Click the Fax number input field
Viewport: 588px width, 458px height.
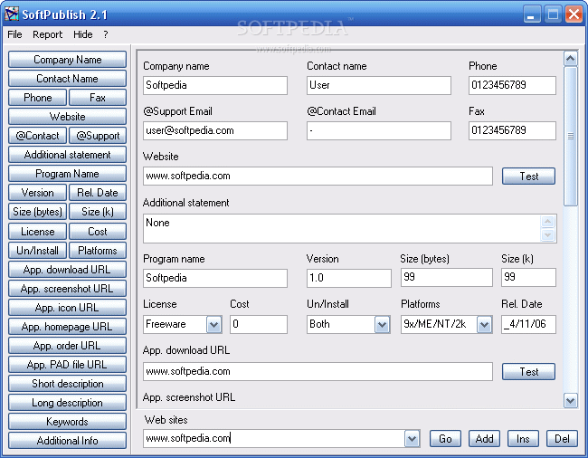[x=512, y=130]
